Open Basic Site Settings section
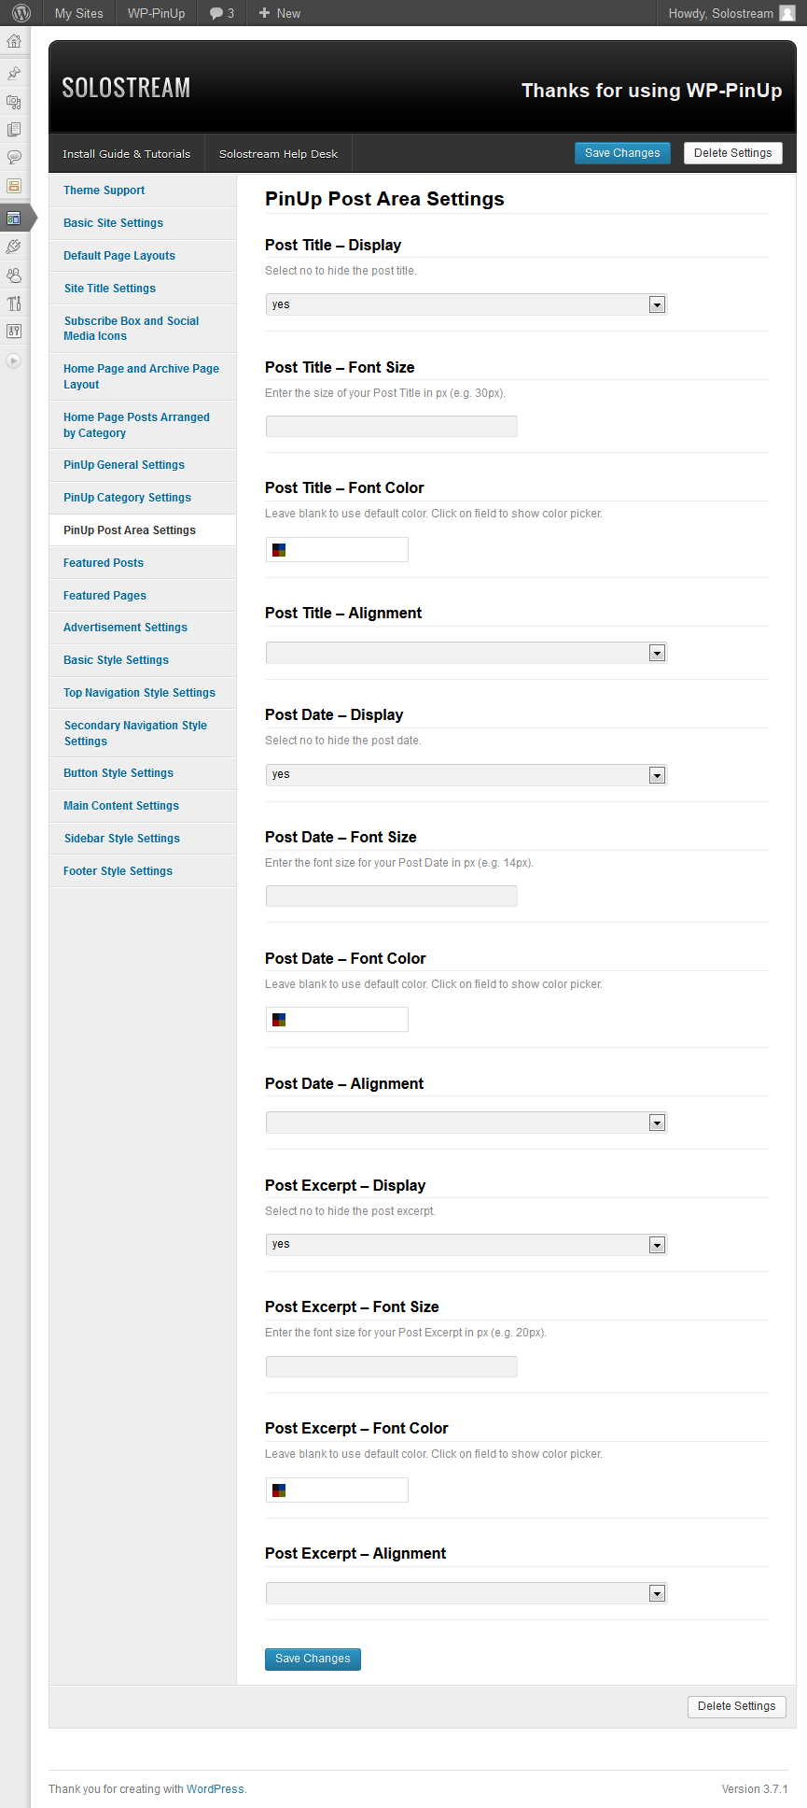The image size is (807, 1808). click(143, 223)
